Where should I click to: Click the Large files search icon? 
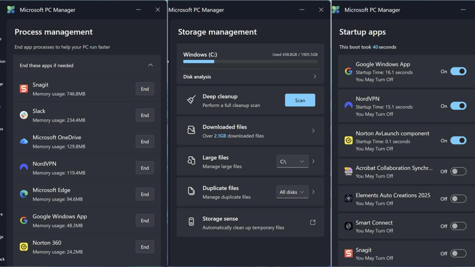191,161
